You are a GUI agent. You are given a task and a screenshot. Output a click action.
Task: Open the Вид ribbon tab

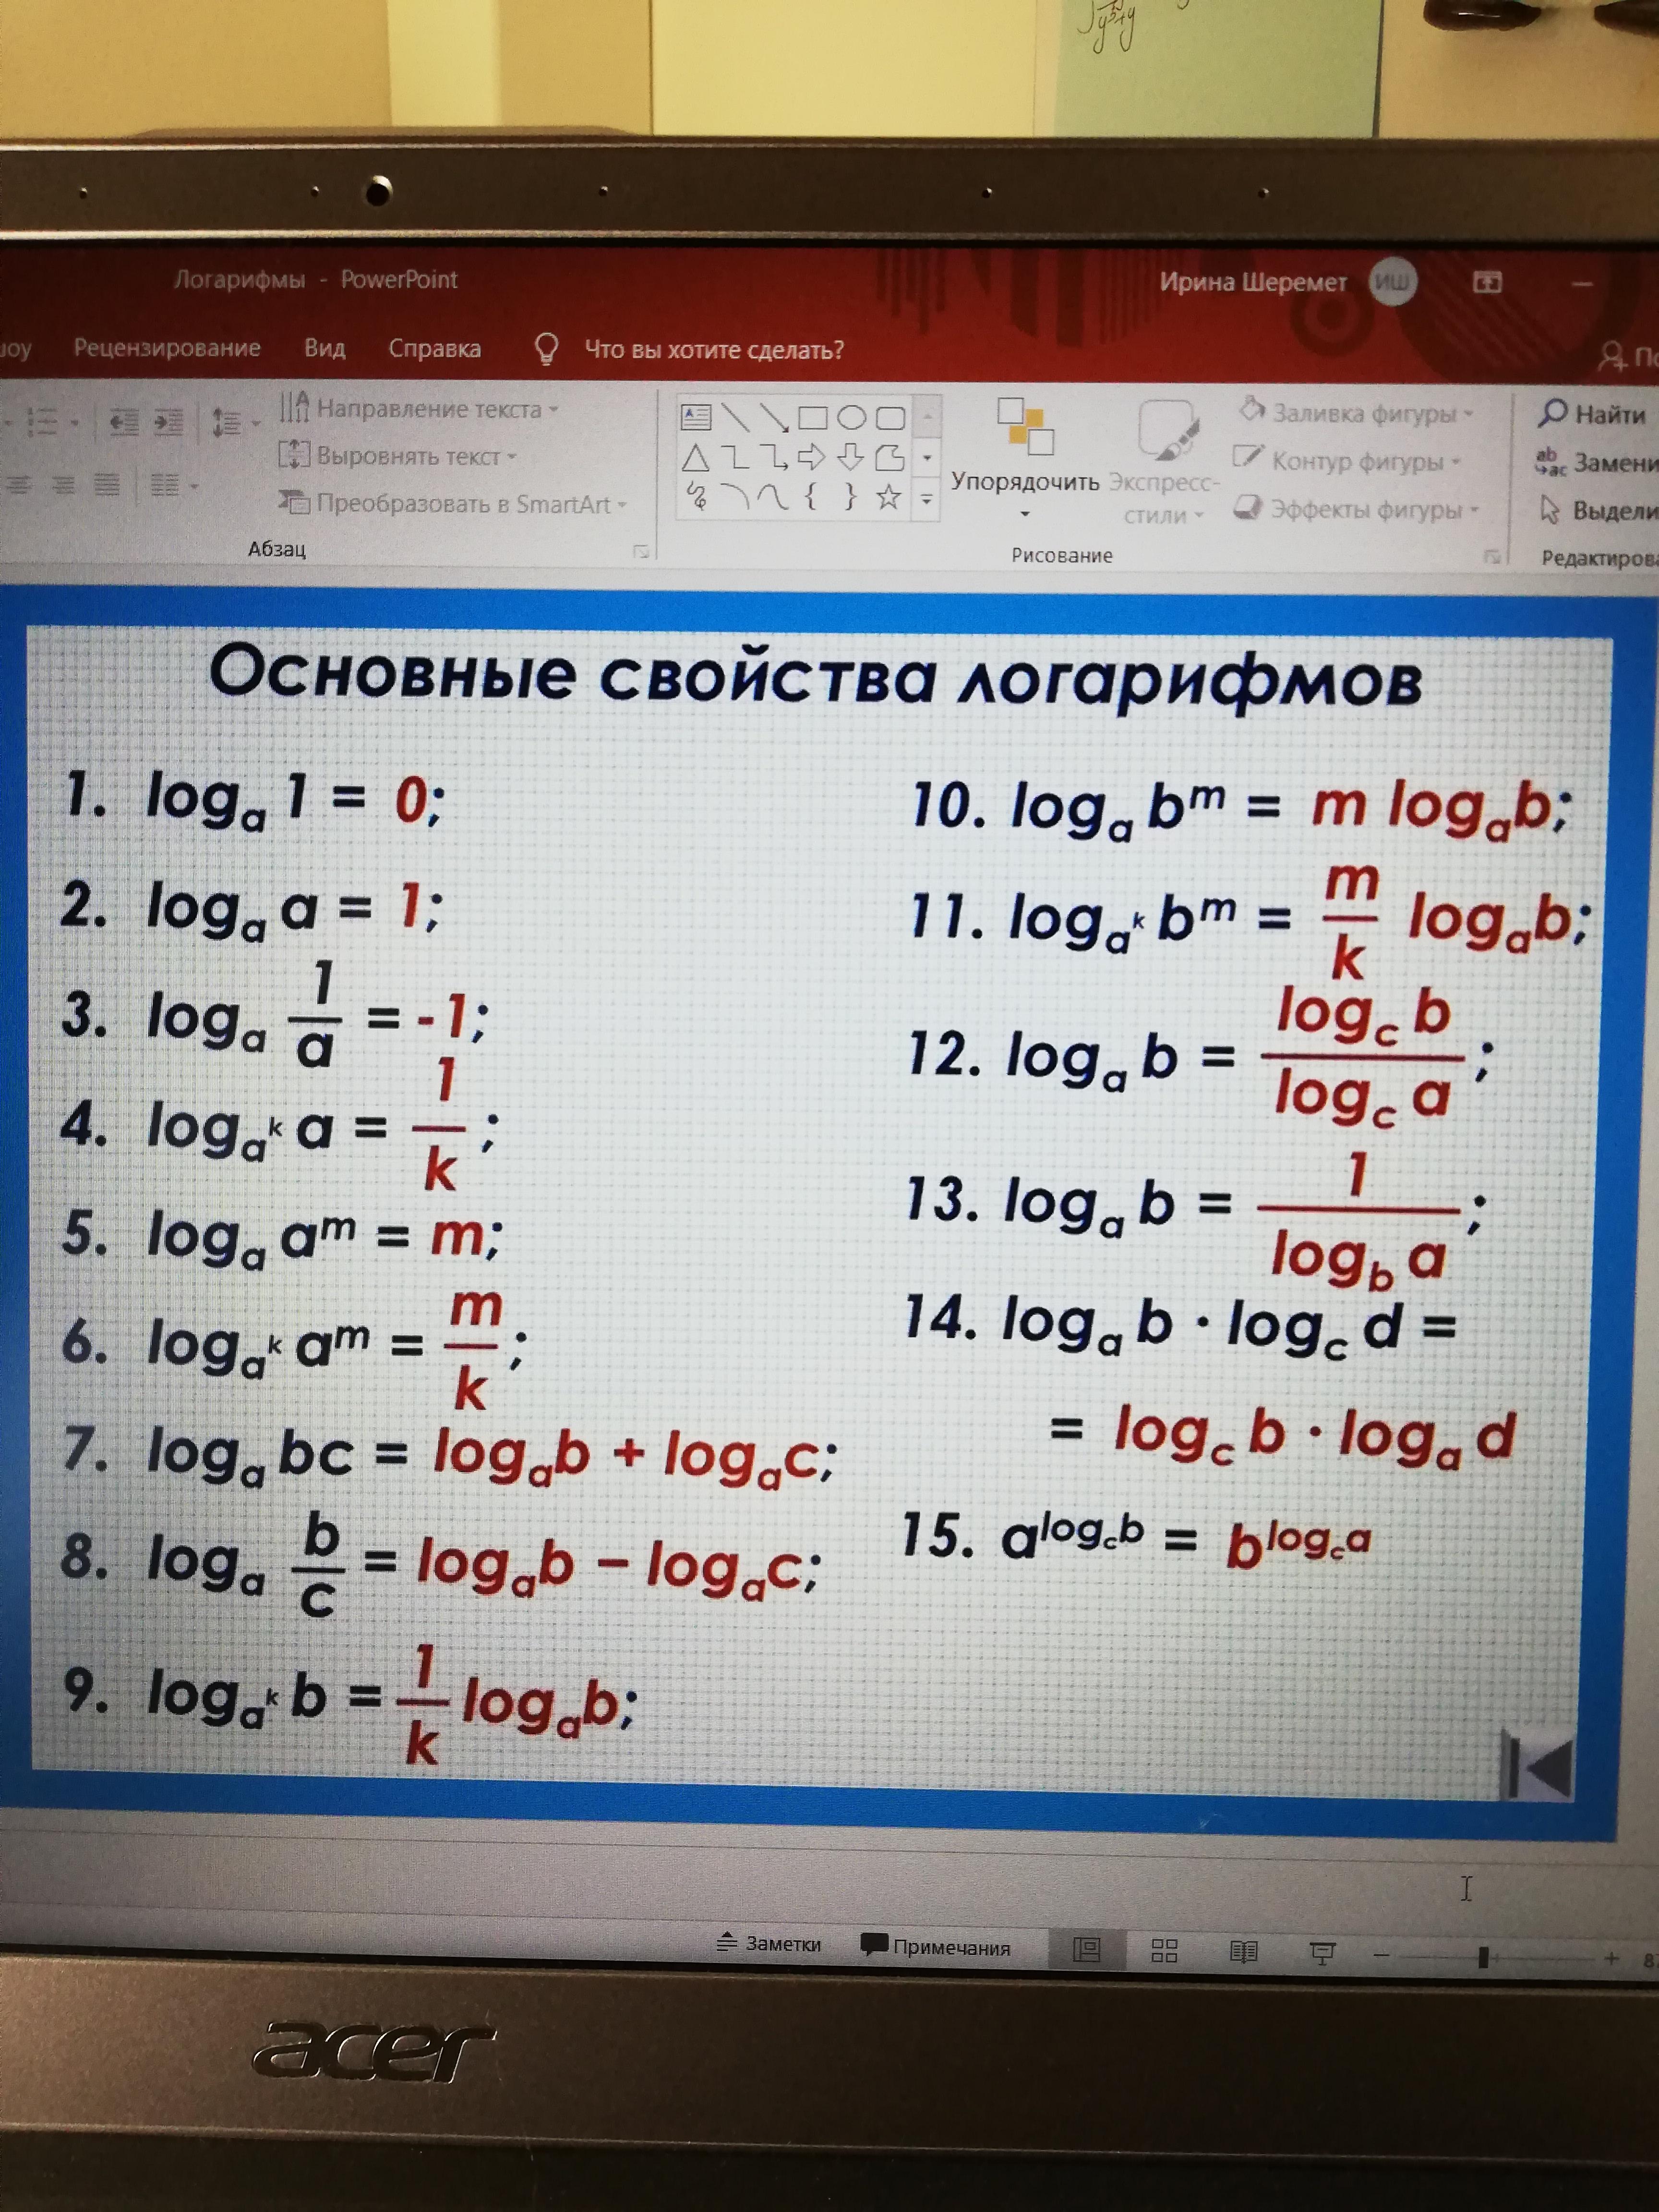click(x=325, y=348)
